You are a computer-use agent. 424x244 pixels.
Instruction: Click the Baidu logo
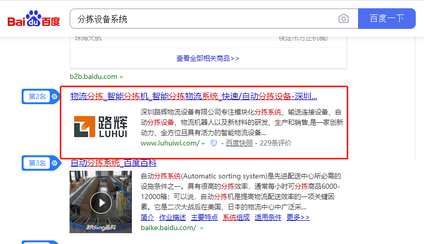[34, 19]
